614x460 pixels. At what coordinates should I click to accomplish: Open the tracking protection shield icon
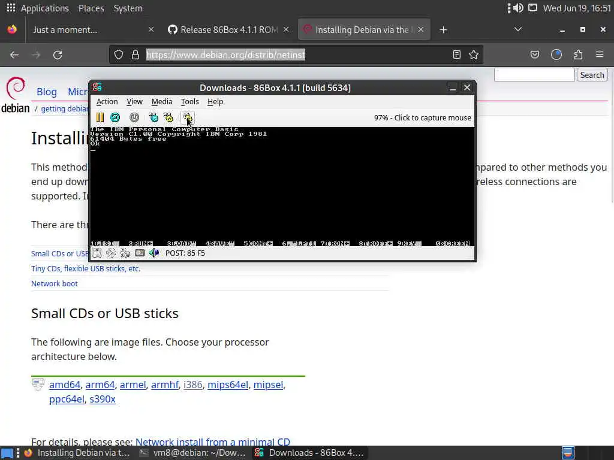pos(119,55)
